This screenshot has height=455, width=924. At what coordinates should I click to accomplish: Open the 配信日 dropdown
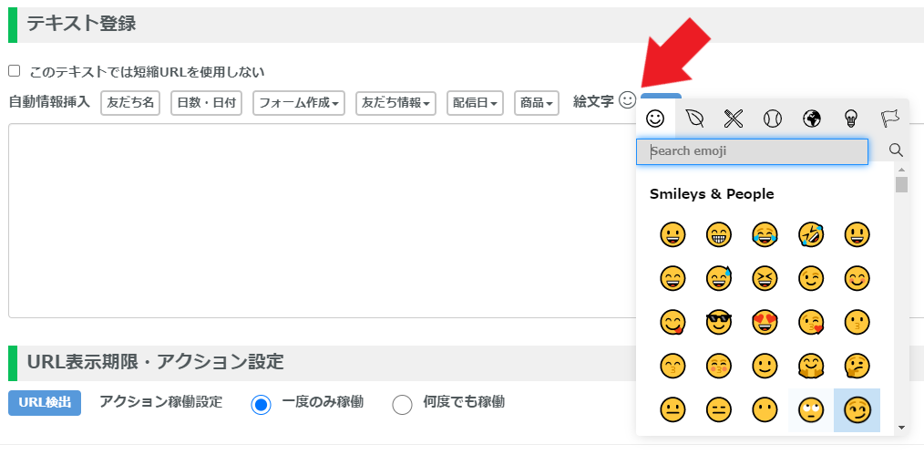[x=475, y=102]
